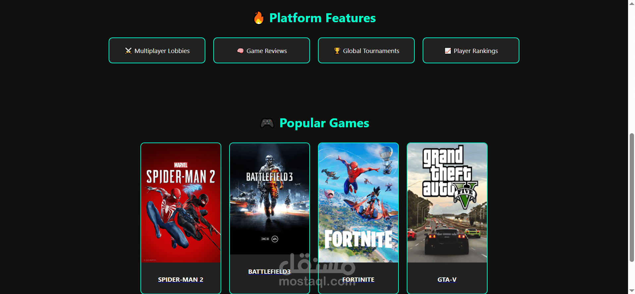Click the chart icon for Player Rankings
Image resolution: width=635 pixels, height=294 pixels.
[448, 51]
